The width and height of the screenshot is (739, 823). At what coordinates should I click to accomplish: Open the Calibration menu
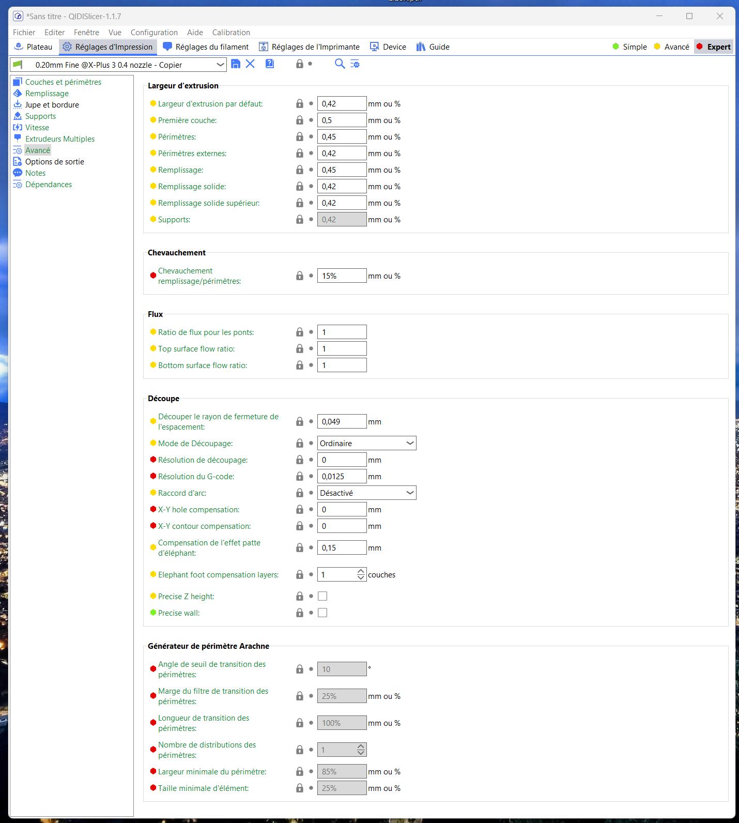[x=231, y=33]
